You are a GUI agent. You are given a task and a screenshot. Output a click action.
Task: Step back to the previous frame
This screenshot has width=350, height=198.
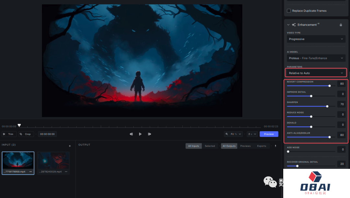coord(131,134)
